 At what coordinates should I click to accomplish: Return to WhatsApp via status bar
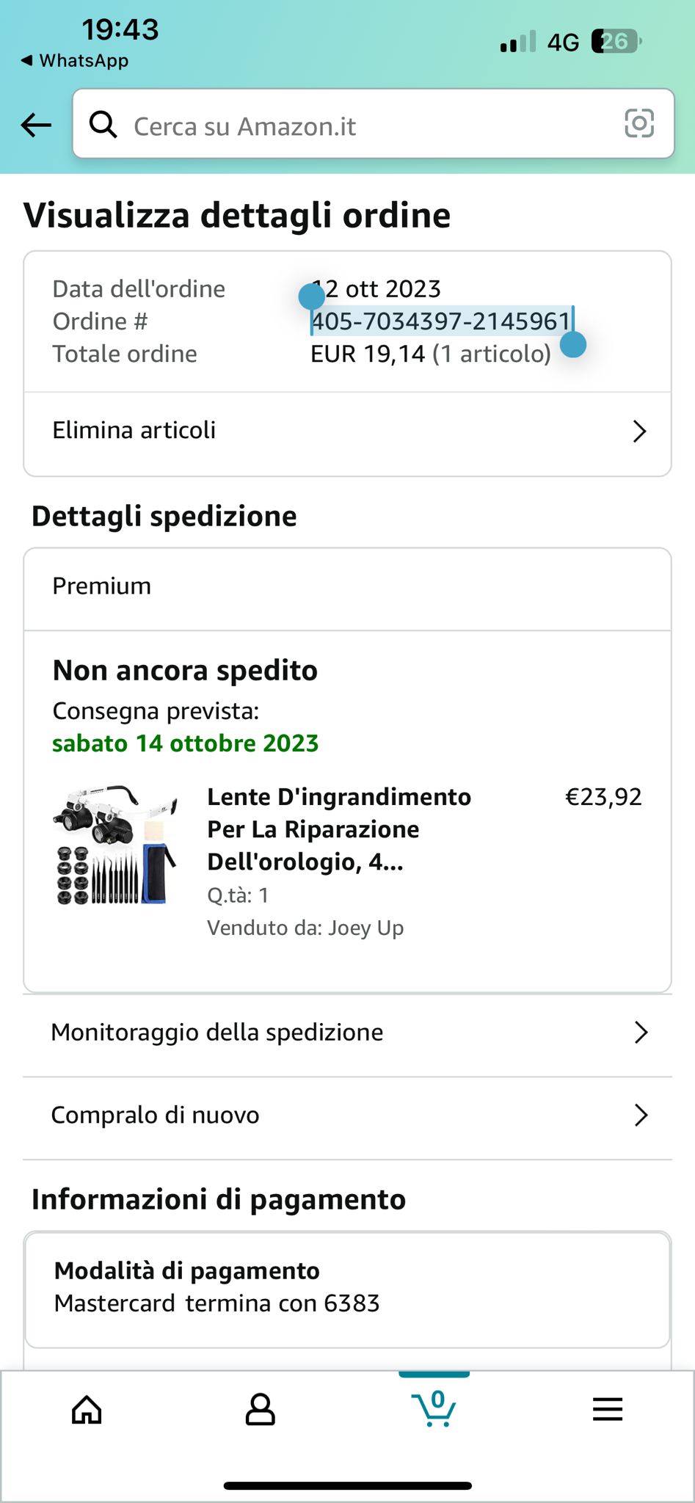[75, 60]
